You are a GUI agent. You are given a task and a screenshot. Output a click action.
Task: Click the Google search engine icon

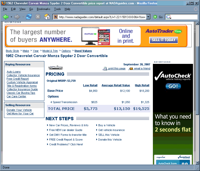[168, 17]
